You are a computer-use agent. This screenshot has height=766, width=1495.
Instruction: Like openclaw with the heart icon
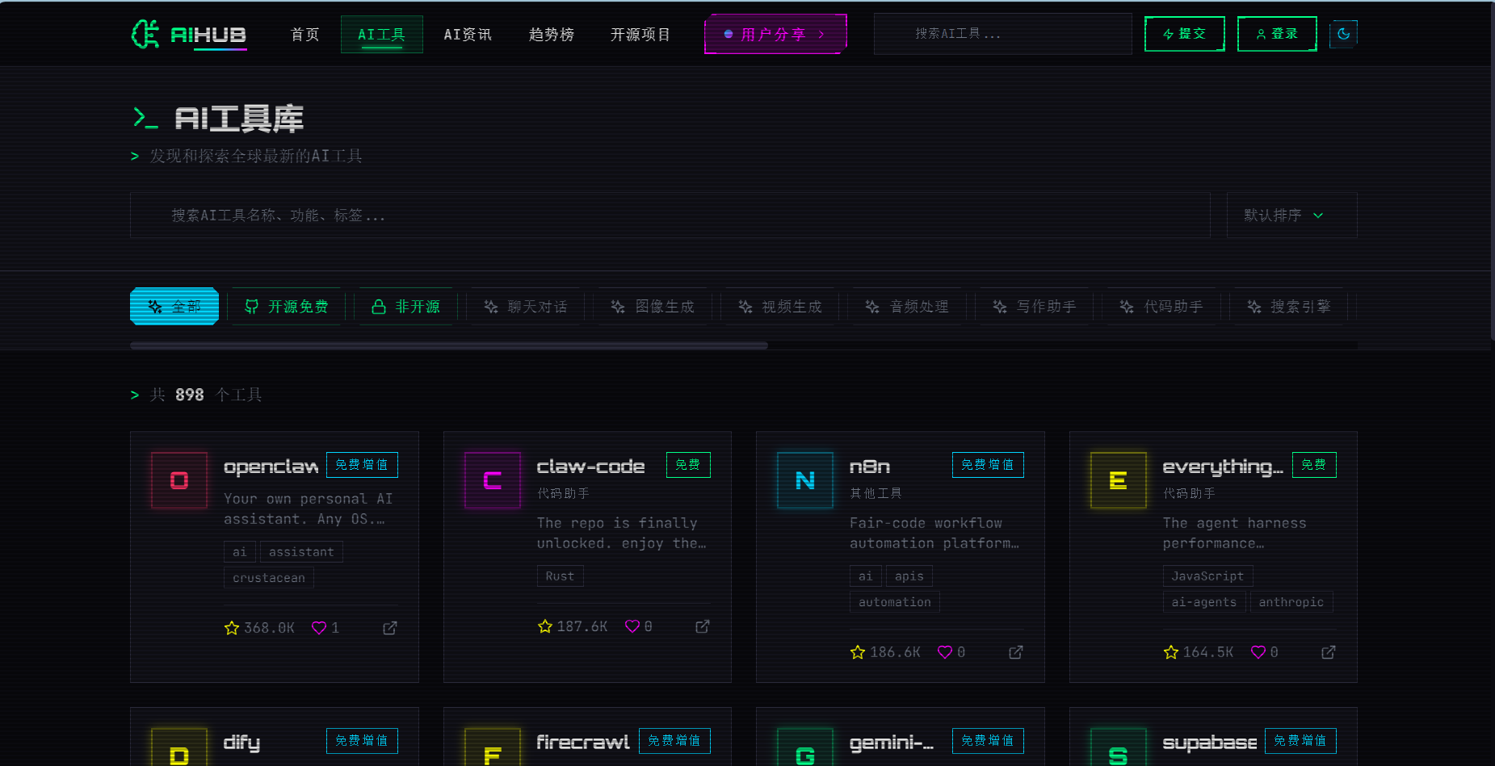[319, 628]
